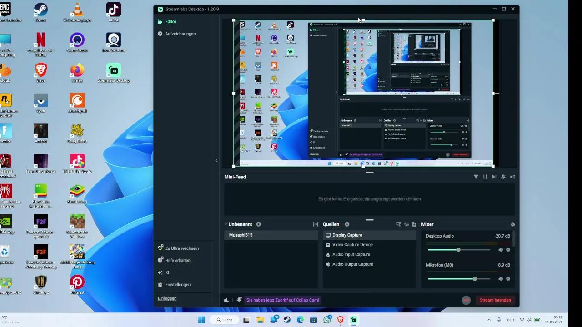Mute the Mikrofon (M8) speaker toggle

click(x=501, y=279)
